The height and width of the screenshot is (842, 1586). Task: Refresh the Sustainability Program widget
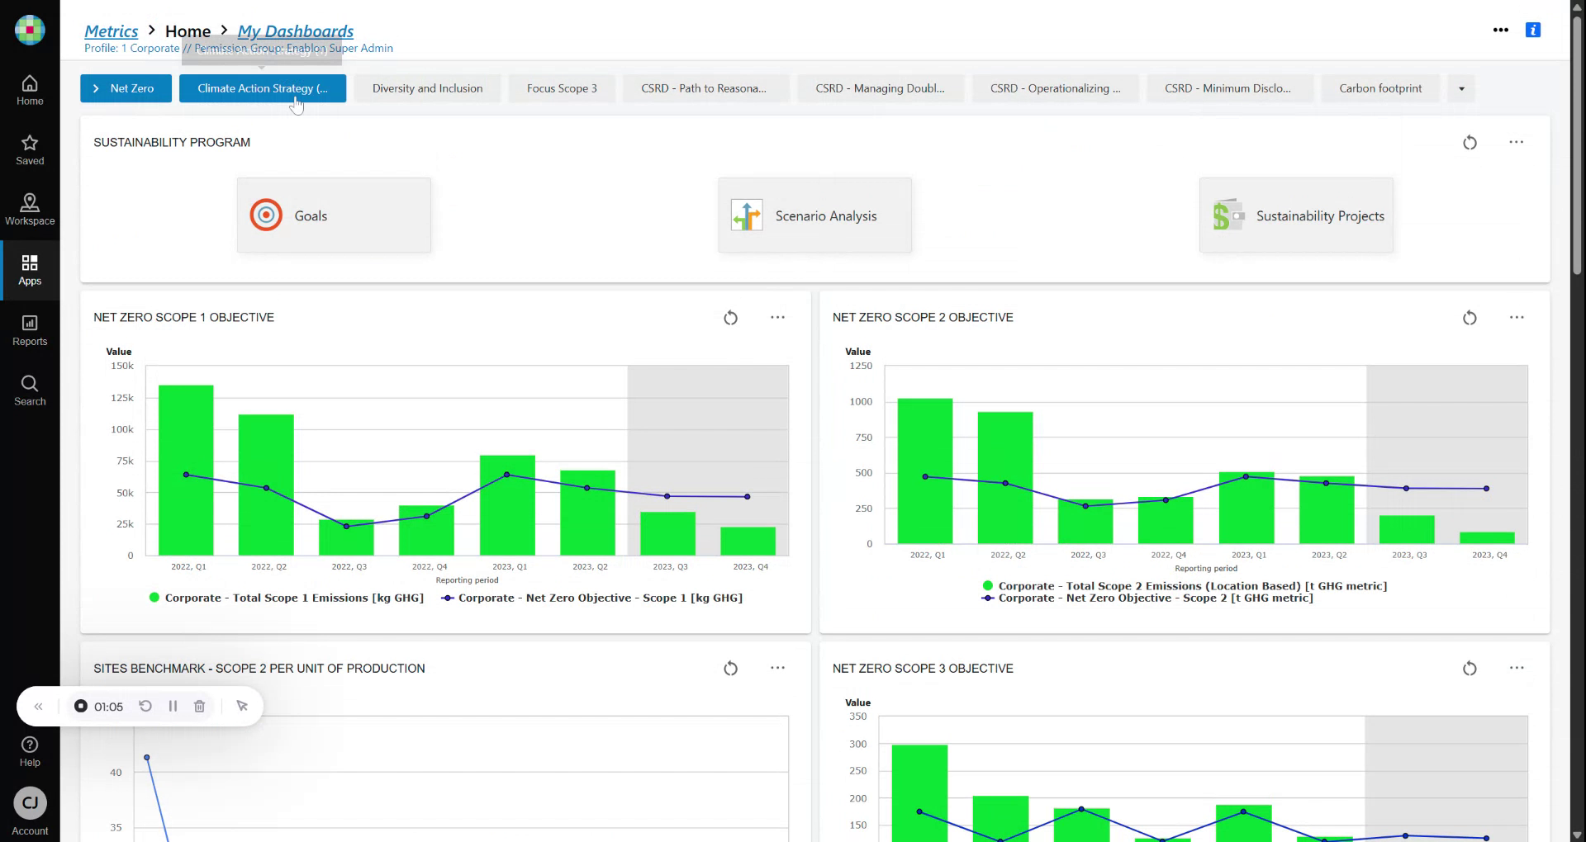click(x=1470, y=143)
